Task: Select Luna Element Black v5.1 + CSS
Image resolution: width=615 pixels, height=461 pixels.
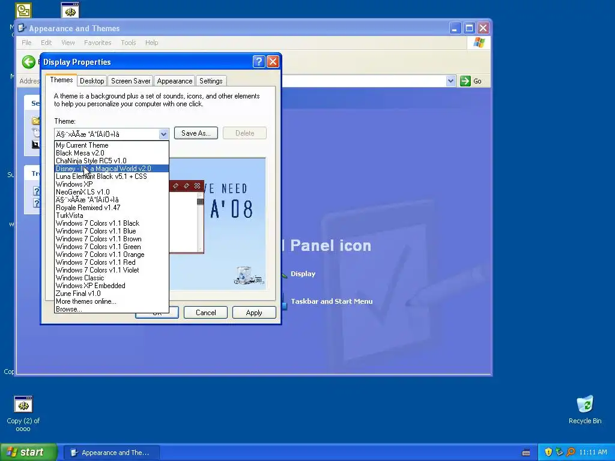Action: point(111,176)
